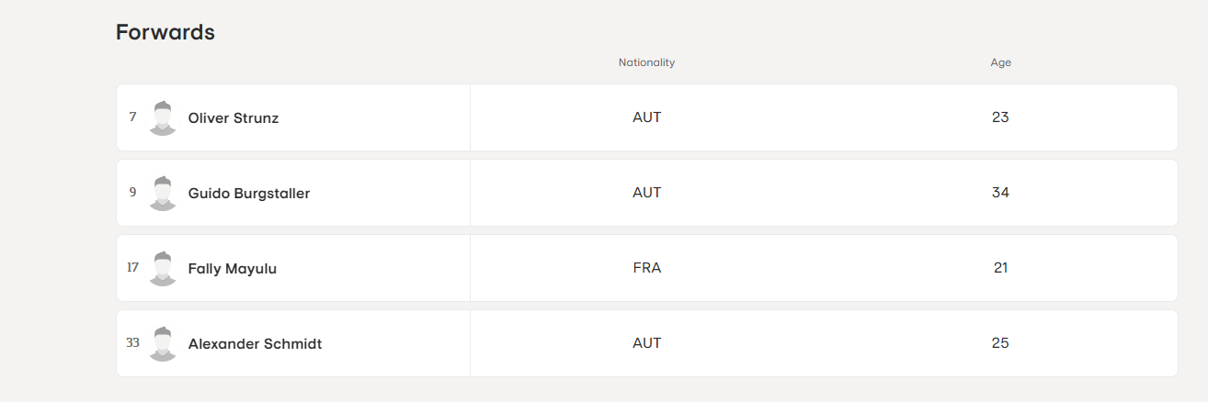Open Oliver Strunz player profile
Viewport: 1208px width, 402px height.
[234, 118]
